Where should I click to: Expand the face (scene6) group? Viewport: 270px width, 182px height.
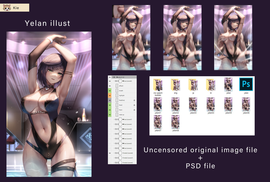tap(114, 124)
